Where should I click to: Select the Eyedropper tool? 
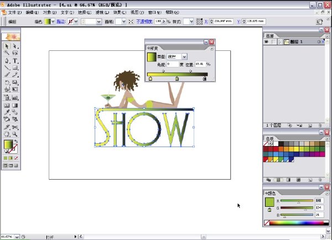tap(7, 112)
